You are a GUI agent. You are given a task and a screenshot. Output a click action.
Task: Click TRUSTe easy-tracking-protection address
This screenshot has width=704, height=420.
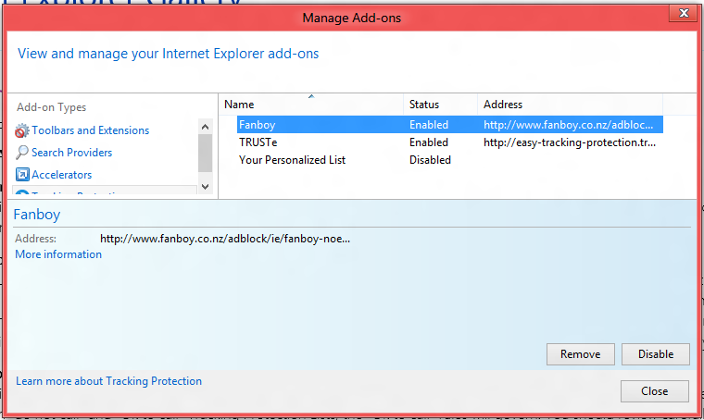(570, 142)
